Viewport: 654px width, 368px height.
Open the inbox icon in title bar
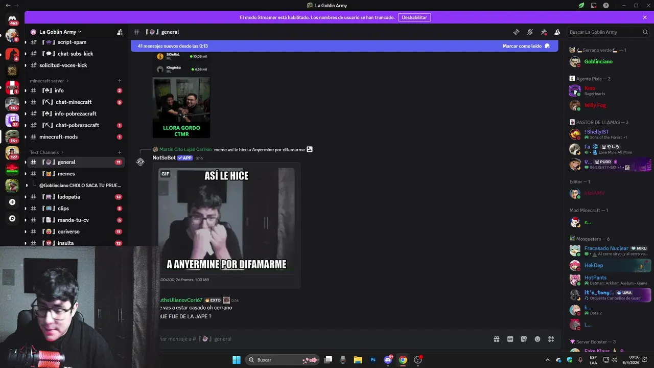pyautogui.click(x=594, y=6)
